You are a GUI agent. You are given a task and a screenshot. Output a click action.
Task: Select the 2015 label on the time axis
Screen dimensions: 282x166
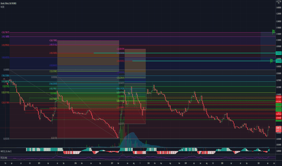pyautogui.click(x=39, y=163)
